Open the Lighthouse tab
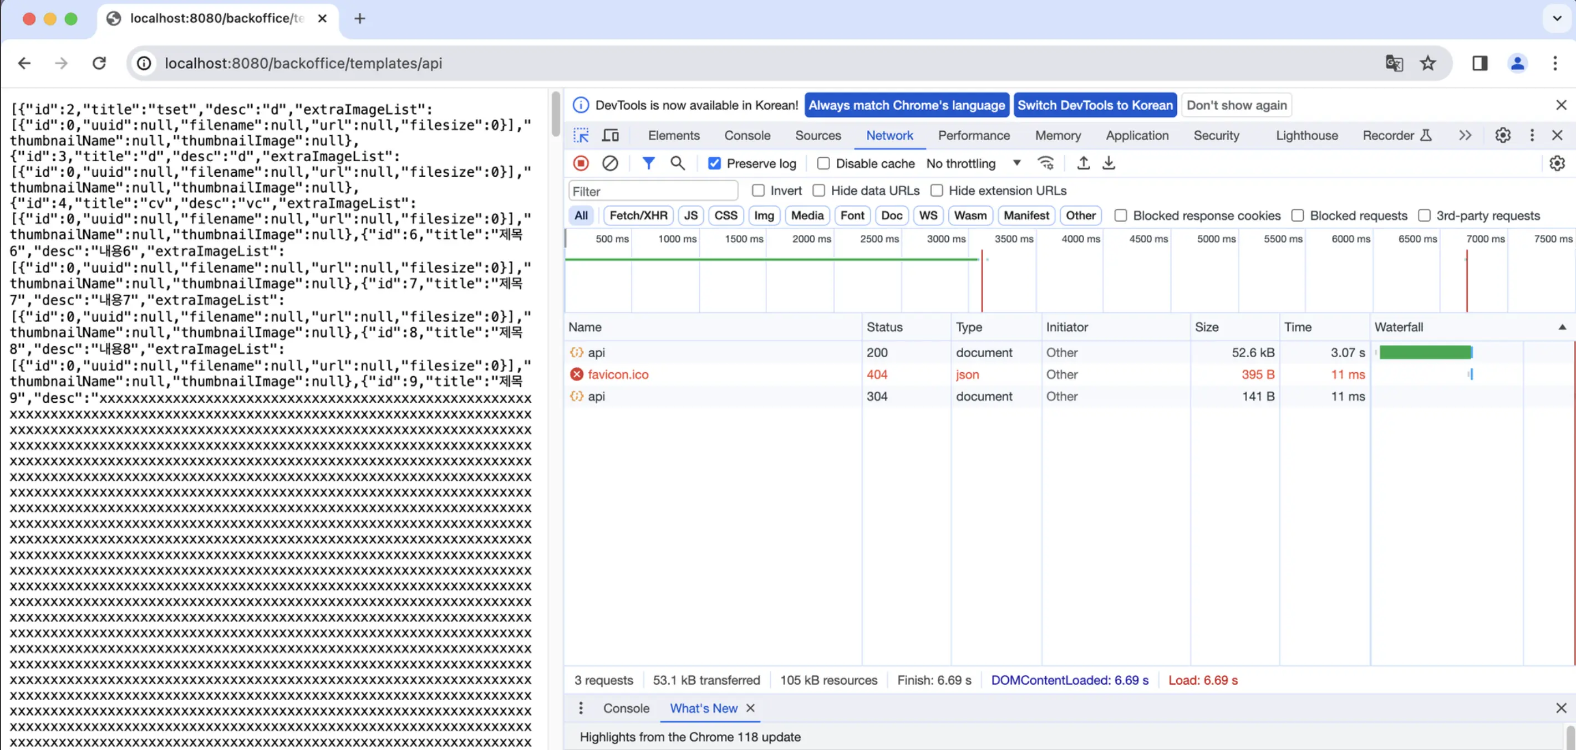The image size is (1576, 750). click(1306, 136)
